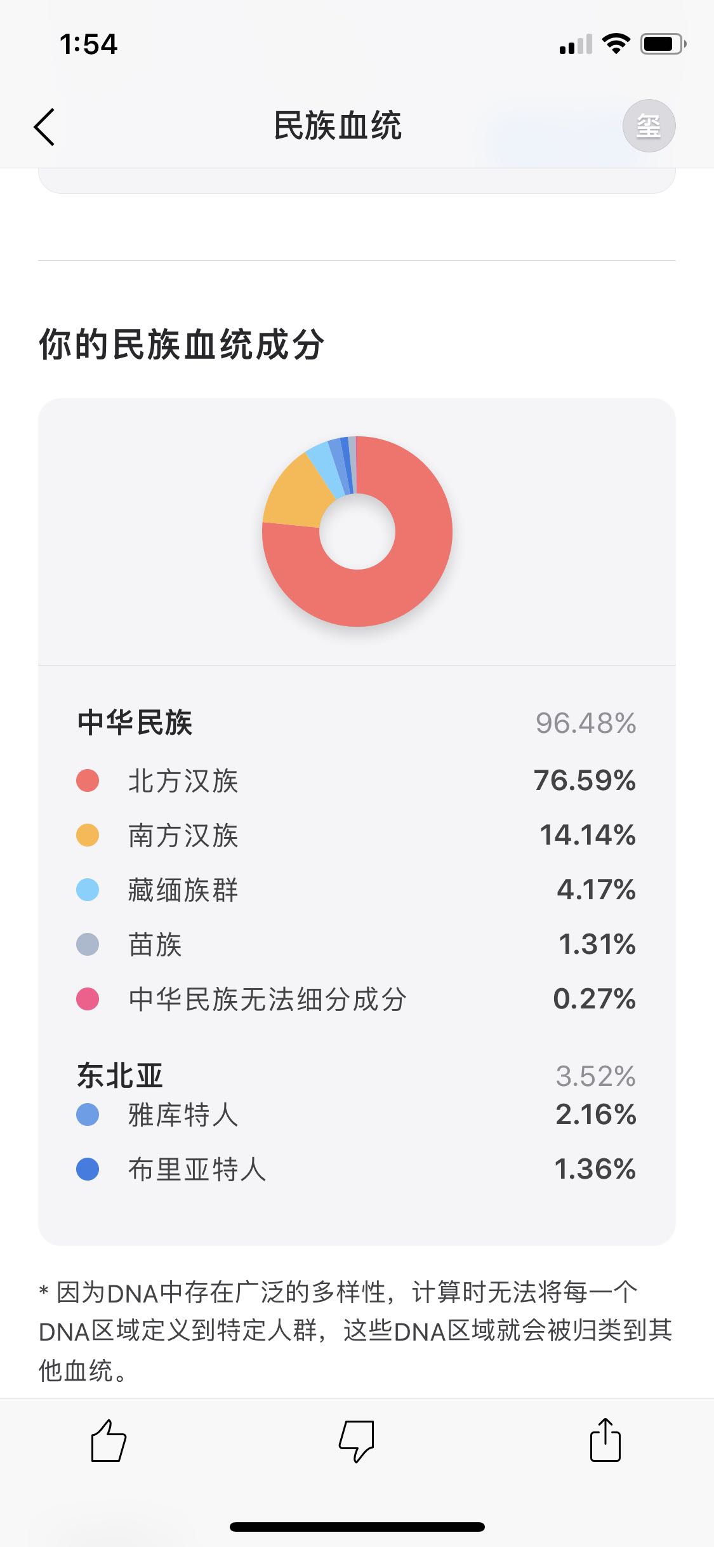Select the red 北方汉族 legend dot
This screenshot has height=1547, width=714.
[88, 780]
